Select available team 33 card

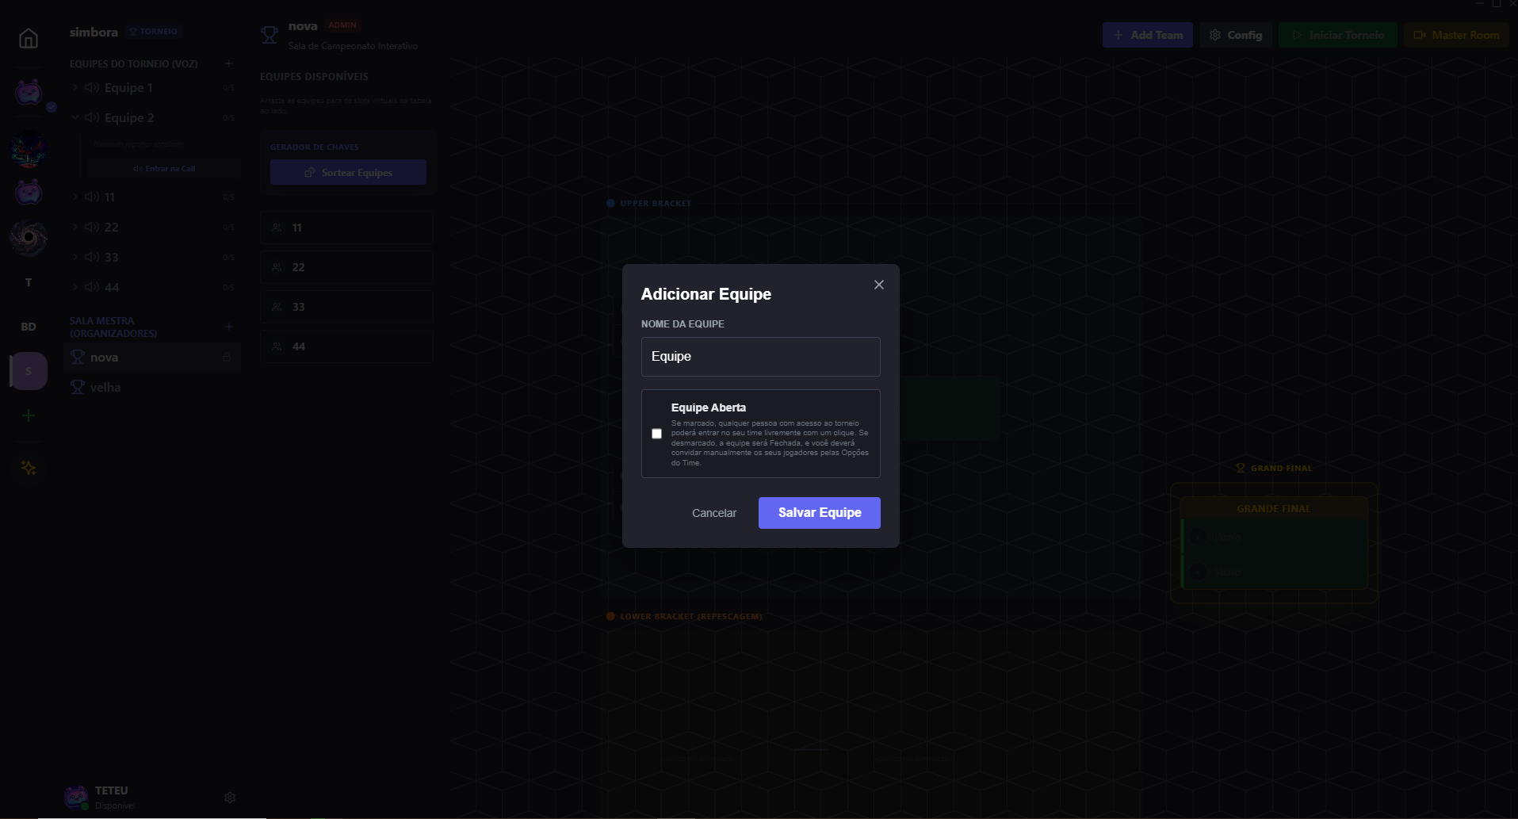pyautogui.click(x=346, y=307)
